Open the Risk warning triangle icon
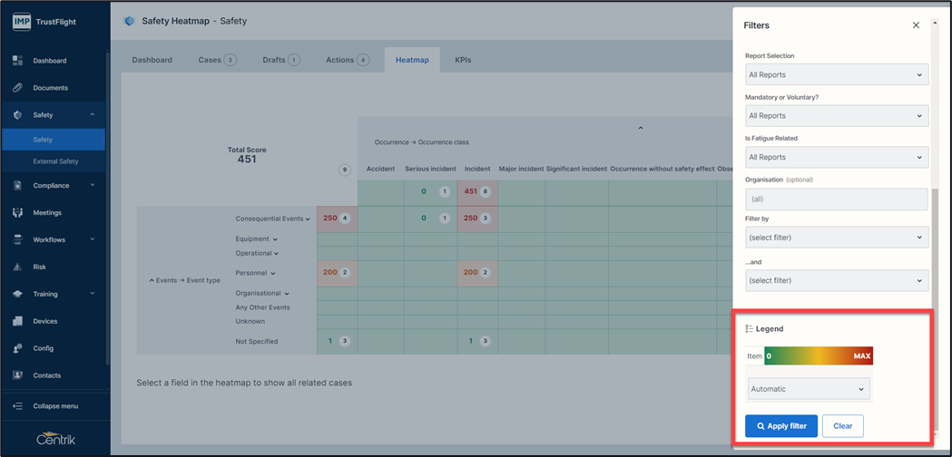952x457 pixels. tap(17, 267)
